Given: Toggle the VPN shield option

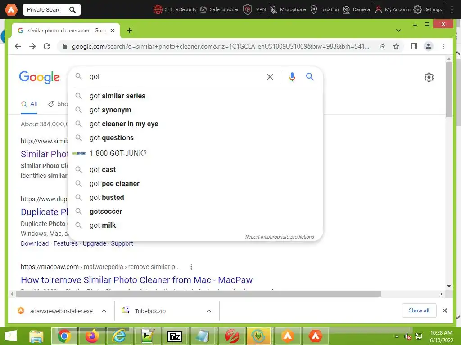Looking at the screenshot, I should click(255, 10).
